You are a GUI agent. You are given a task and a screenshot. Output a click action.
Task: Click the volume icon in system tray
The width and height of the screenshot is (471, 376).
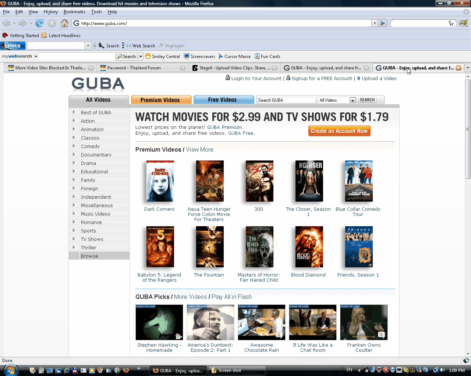pos(443,370)
